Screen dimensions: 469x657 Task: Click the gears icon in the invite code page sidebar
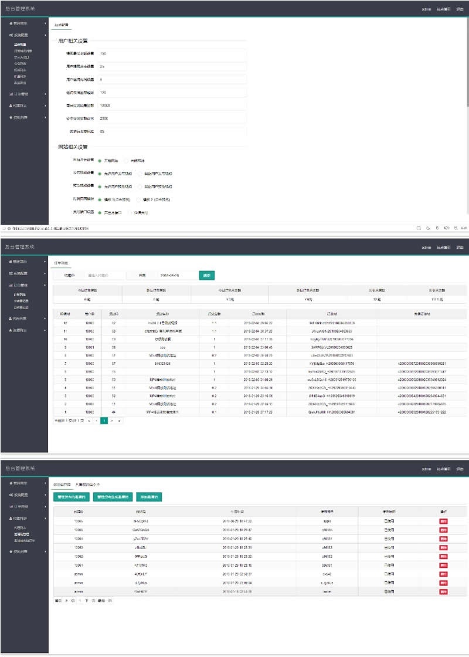pos(11,495)
